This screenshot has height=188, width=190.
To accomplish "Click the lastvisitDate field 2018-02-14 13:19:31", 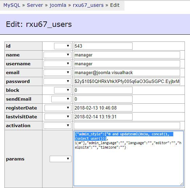I will coord(103,117).
